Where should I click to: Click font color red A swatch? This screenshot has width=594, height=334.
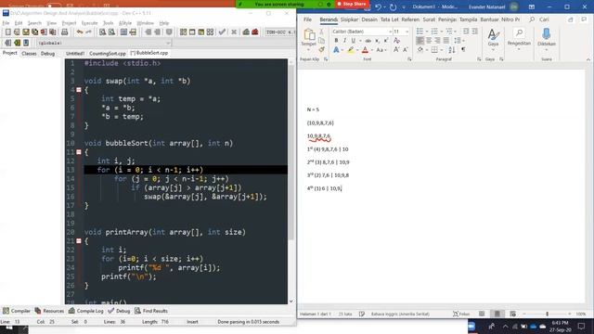(x=365, y=49)
